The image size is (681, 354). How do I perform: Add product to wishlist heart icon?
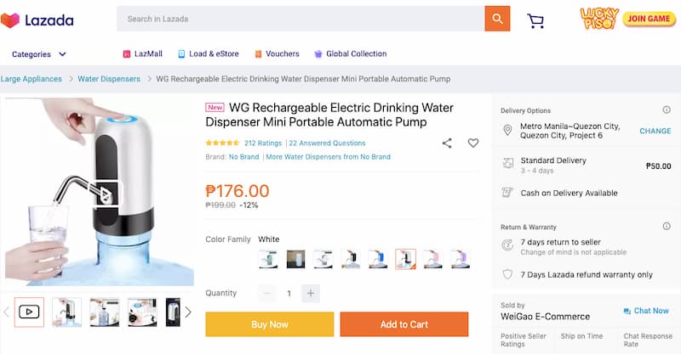coord(473,143)
